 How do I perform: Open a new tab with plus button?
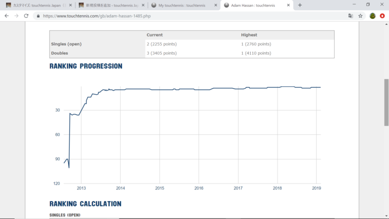tap(300, 5)
